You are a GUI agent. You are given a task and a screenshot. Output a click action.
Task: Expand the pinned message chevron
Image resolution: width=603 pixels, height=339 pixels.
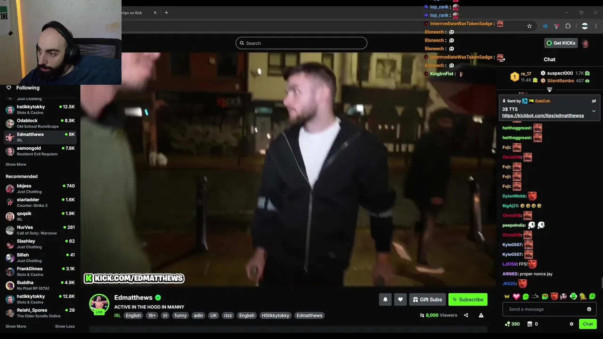594,111
